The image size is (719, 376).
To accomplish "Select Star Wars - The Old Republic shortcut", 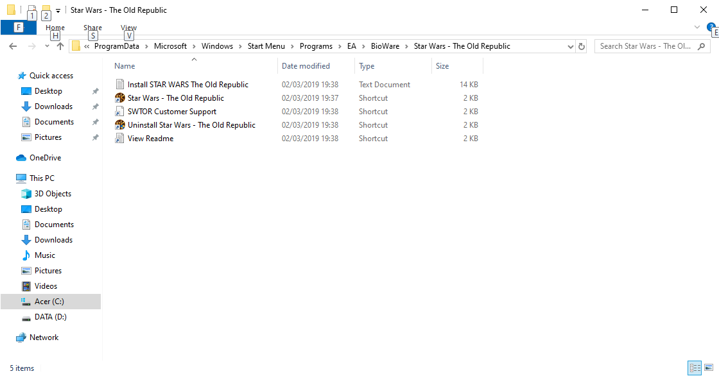I will tap(176, 98).
